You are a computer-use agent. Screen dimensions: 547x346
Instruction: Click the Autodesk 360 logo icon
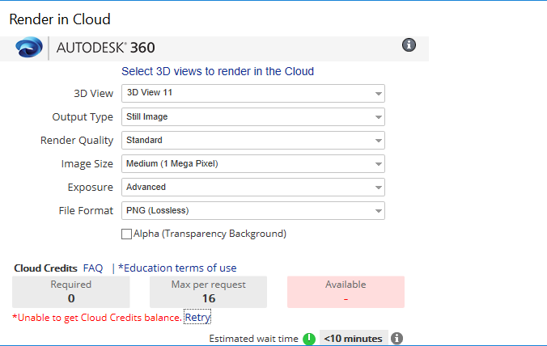tap(29, 47)
